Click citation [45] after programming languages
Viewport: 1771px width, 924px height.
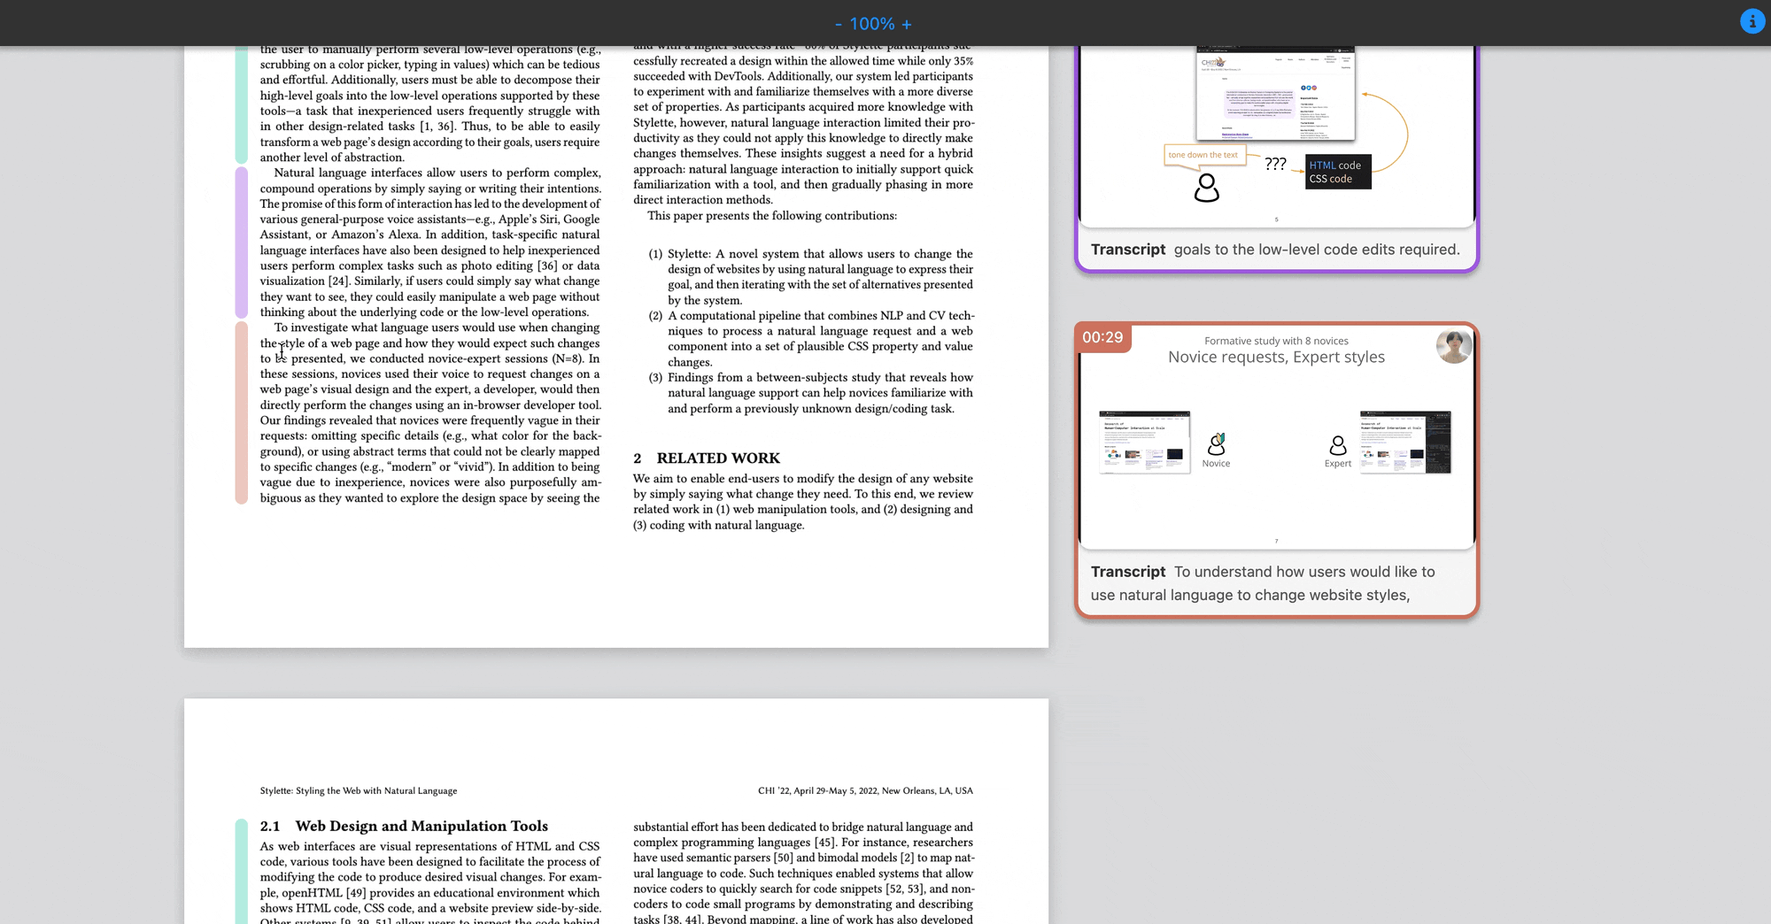[824, 843]
